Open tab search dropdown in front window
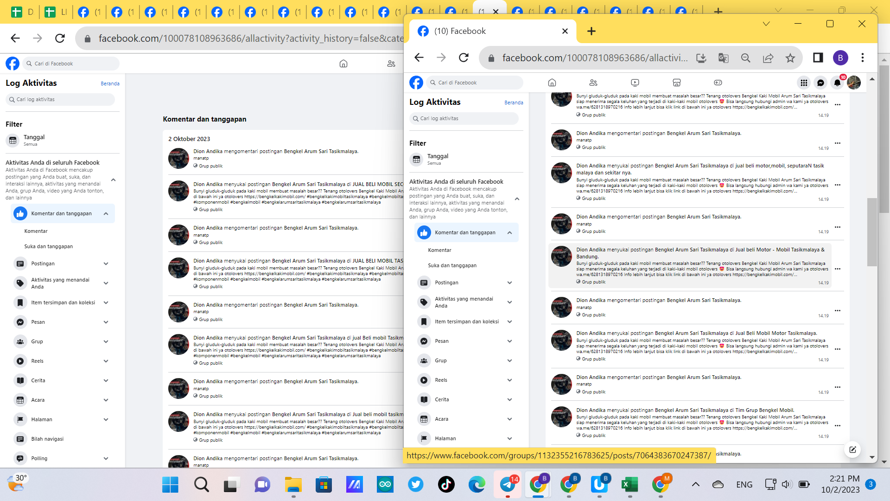 [766, 24]
